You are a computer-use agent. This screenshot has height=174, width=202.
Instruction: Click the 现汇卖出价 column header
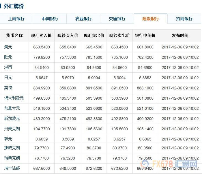94,36
